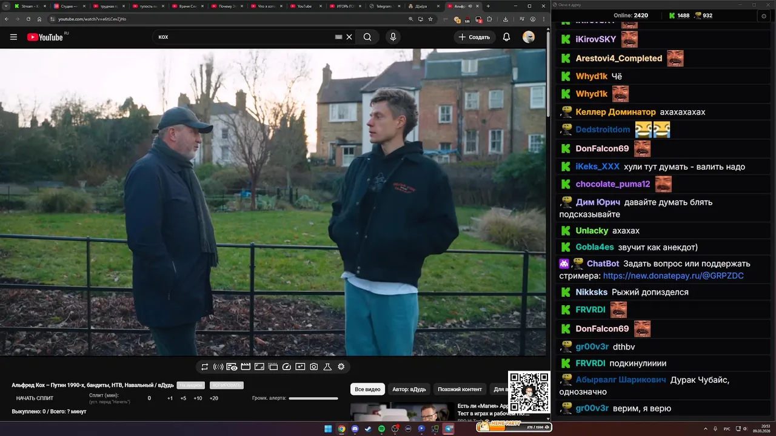Open on-screen keyboard icon in search box

339,37
